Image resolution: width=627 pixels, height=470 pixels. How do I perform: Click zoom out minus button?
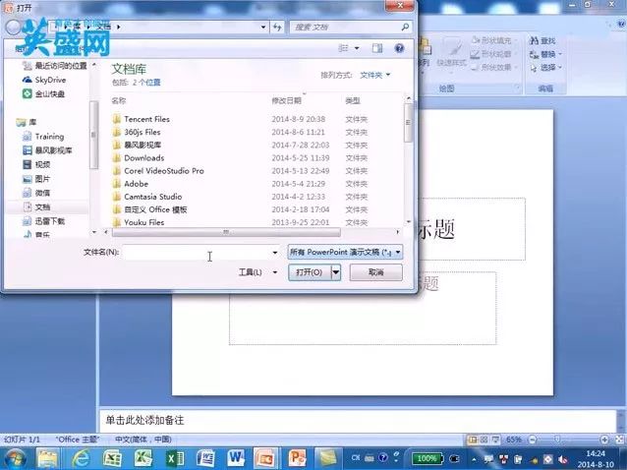(x=533, y=440)
